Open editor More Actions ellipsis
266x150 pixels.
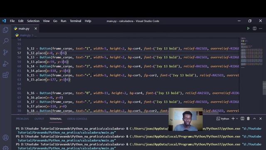point(261,28)
